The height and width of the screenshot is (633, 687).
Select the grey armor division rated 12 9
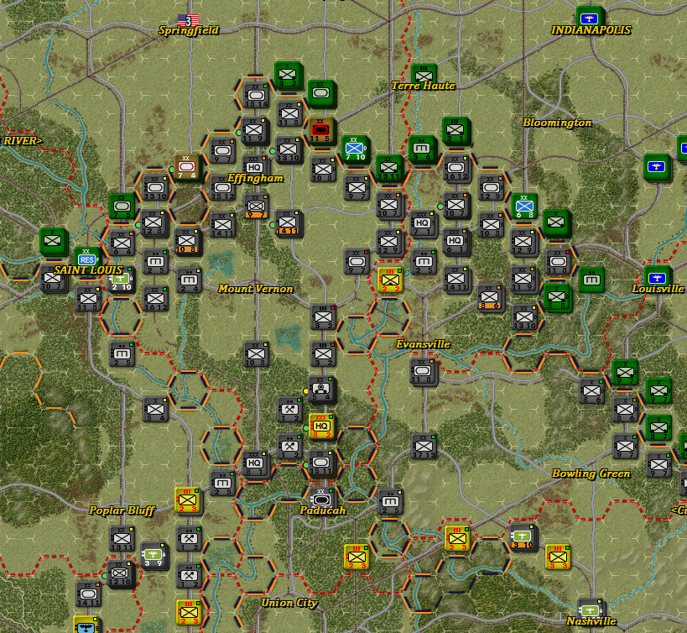pyautogui.click(x=491, y=188)
